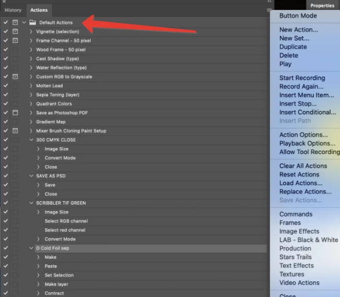Expand the Sepia Toning (layer) action
The height and width of the screenshot is (297, 340).
(31, 95)
